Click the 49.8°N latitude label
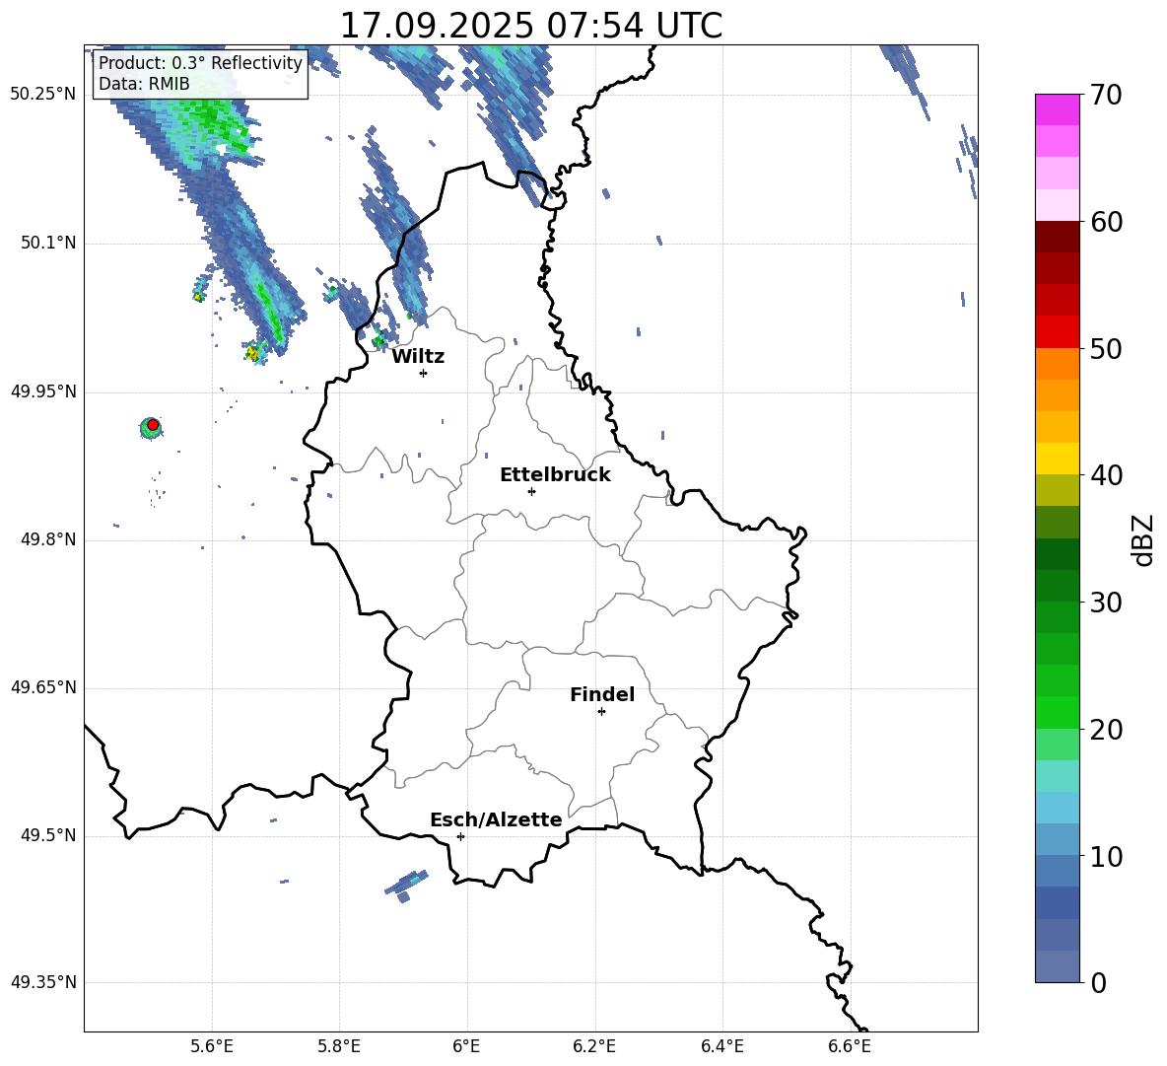The width and height of the screenshot is (1167, 1066). [48, 539]
